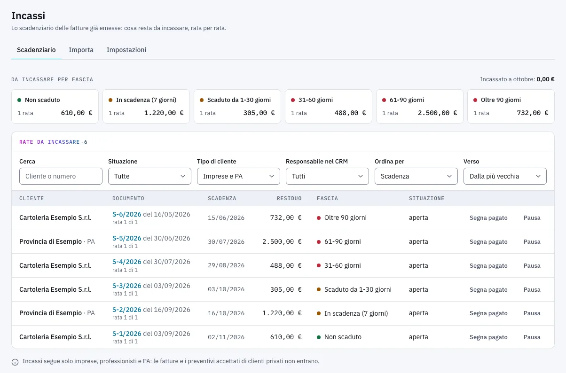The width and height of the screenshot is (566, 373).
Task: Open the Importa tab
Action: pos(81,50)
